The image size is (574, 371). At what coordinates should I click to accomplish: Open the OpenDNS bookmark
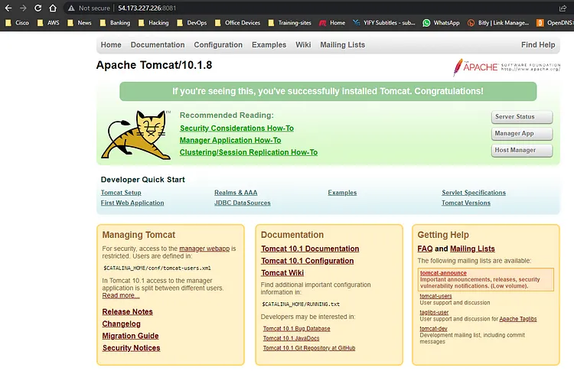pyautogui.click(x=555, y=23)
